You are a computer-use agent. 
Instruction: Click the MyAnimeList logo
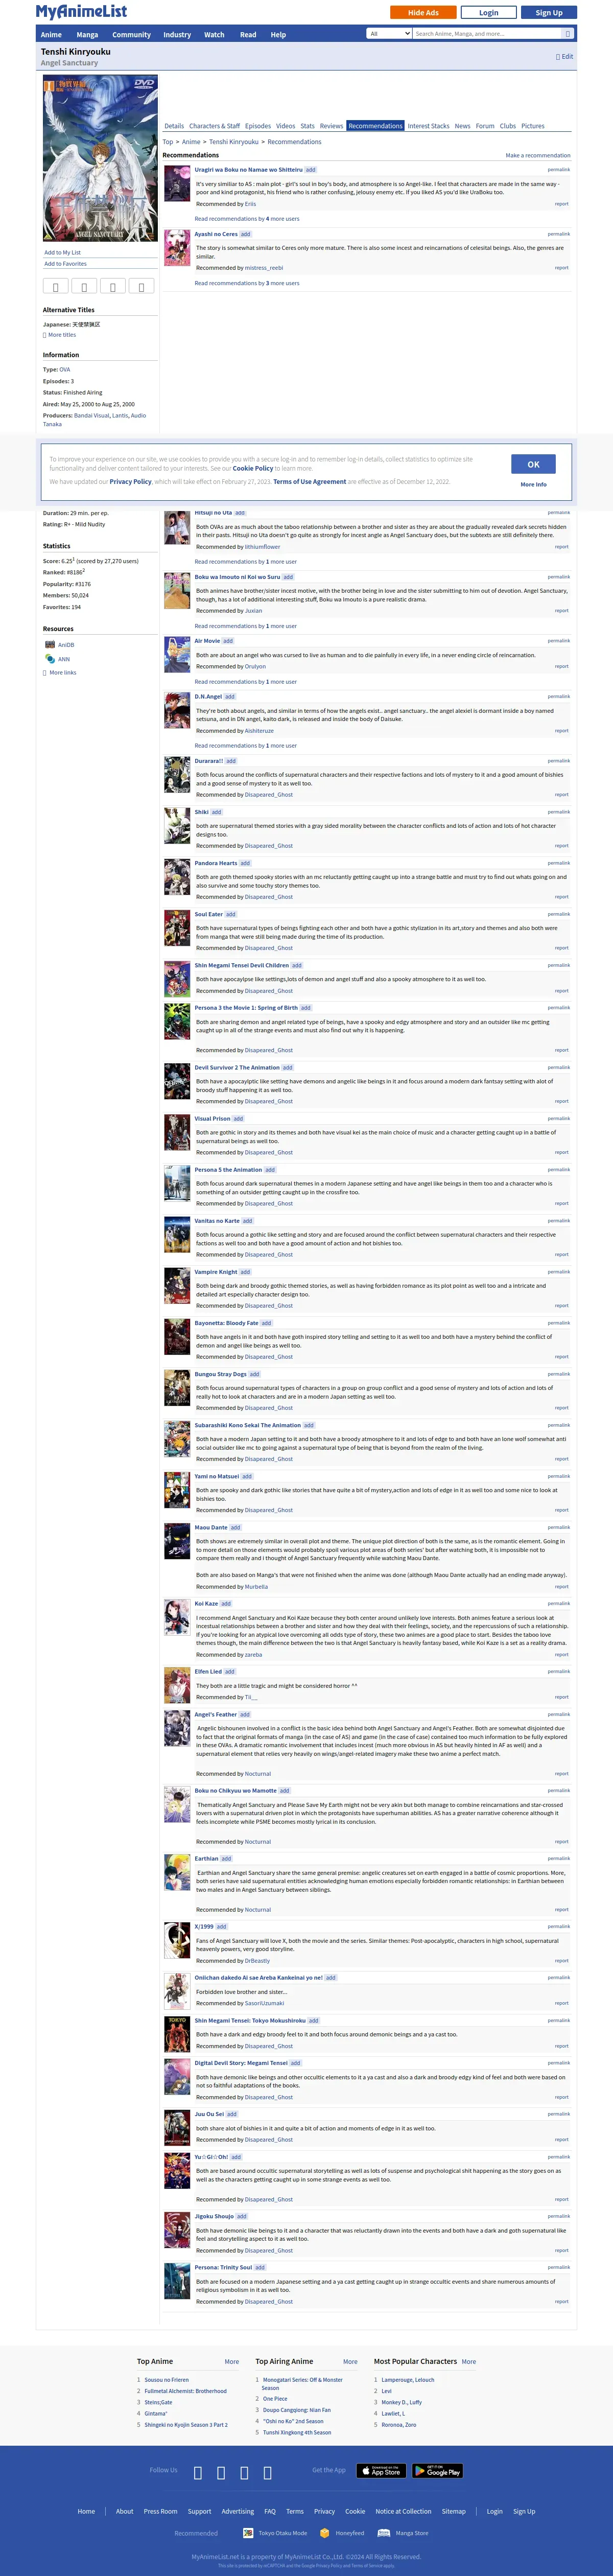pyautogui.click(x=82, y=12)
